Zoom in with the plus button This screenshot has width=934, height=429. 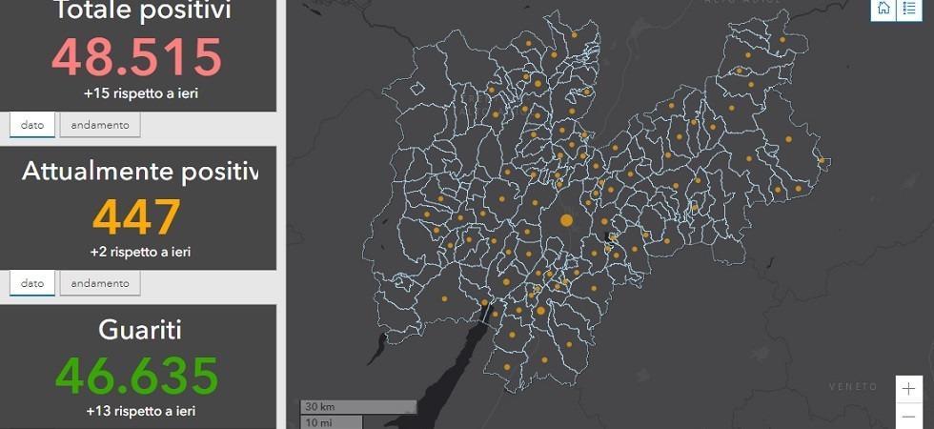tap(909, 389)
